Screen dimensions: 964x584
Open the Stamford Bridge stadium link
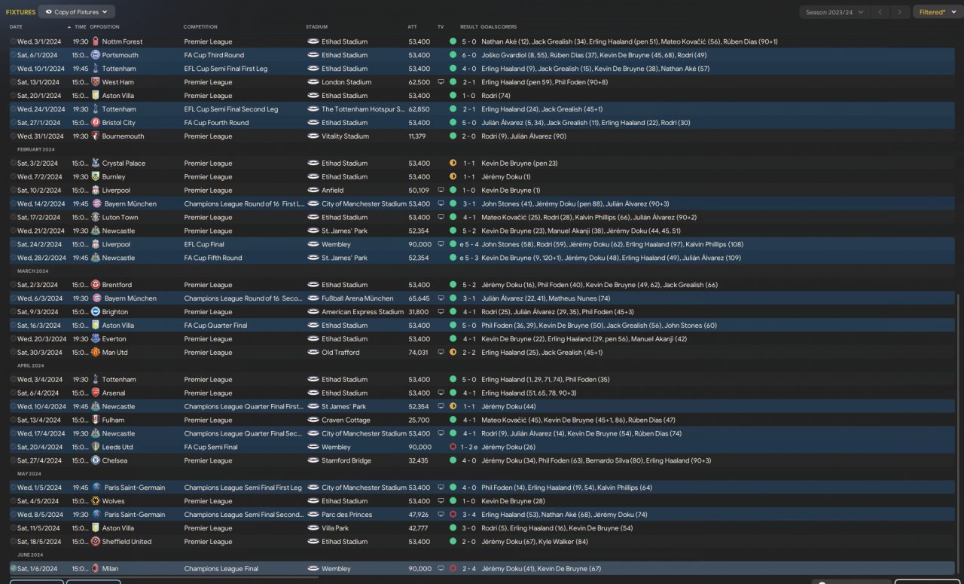[346, 460]
